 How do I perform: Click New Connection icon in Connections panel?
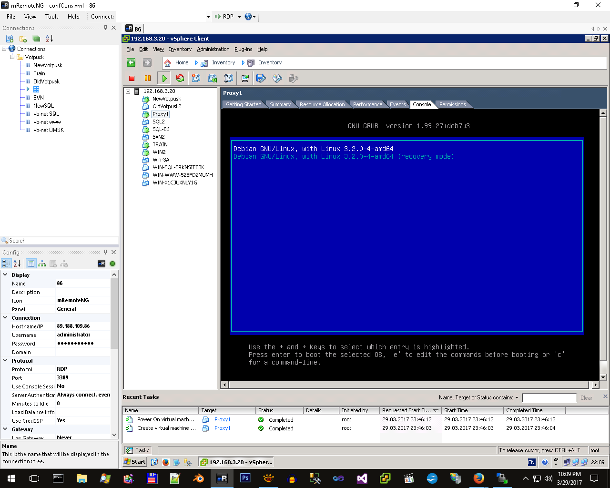[10, 39]
